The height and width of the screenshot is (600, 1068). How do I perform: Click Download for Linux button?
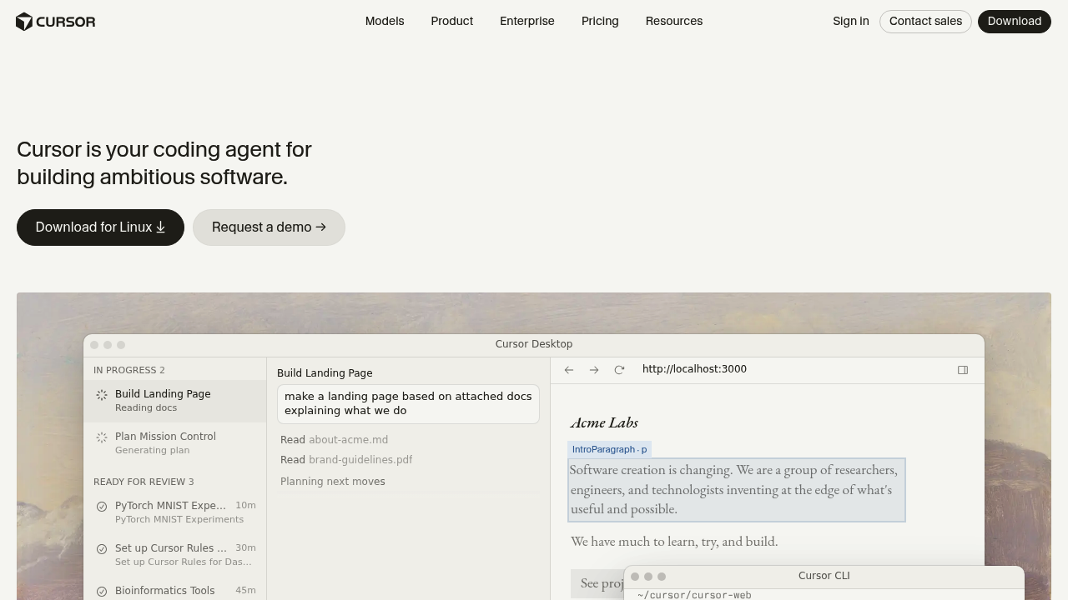coord(100,227)
